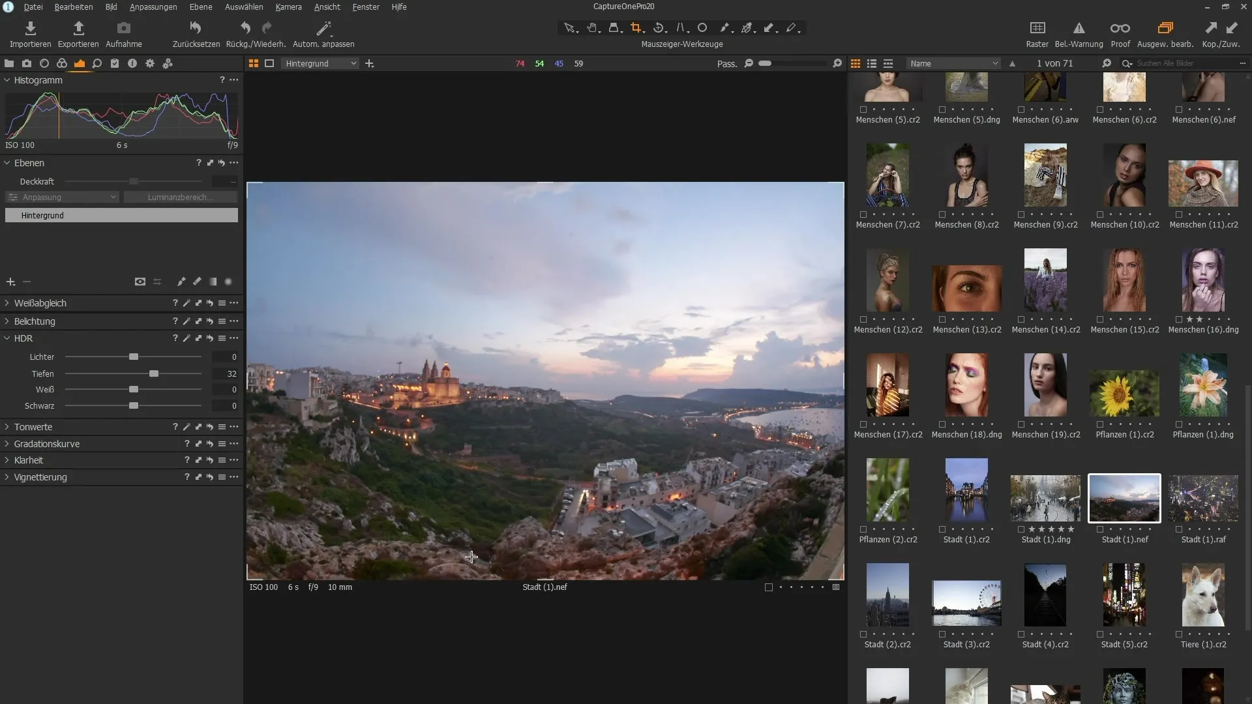Select the rotate straighten tool
Viewport: 1252px width, 704px height.
click(659, 28)
